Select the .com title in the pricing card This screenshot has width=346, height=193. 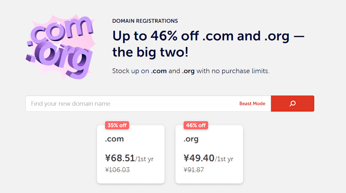(114, 139)
